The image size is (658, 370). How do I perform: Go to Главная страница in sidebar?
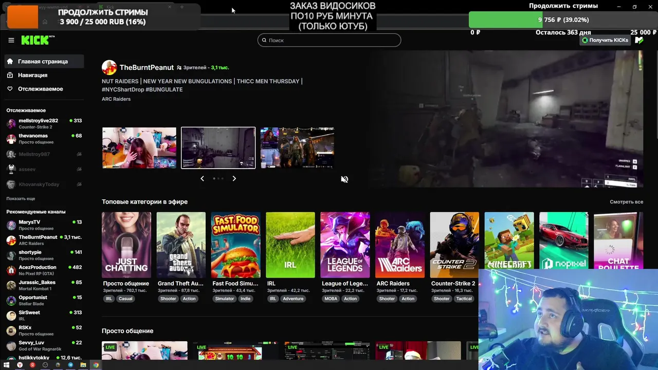click(43, 61)
